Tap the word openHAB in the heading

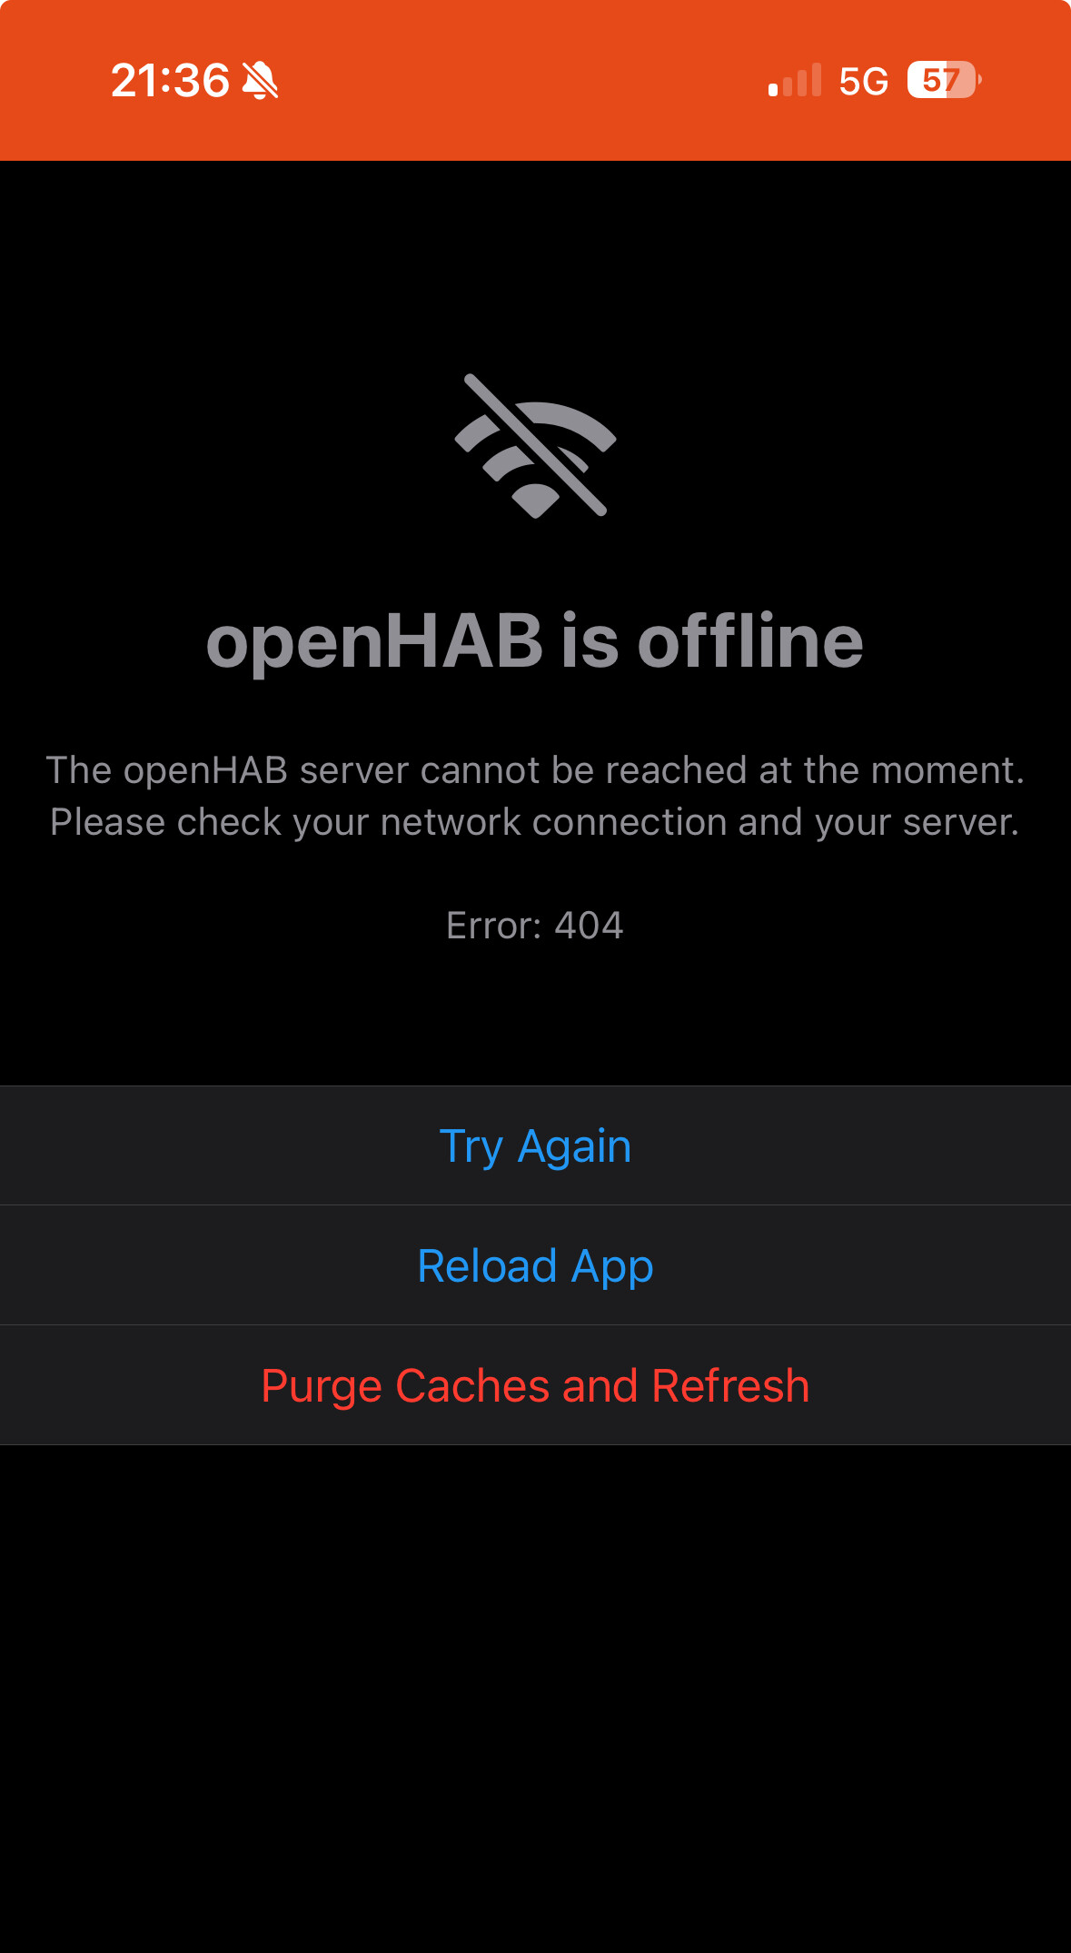pyautogui.click(x=374, y=641)
